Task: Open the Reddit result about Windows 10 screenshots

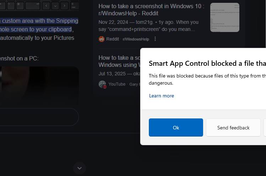Action: coord(151,10)
